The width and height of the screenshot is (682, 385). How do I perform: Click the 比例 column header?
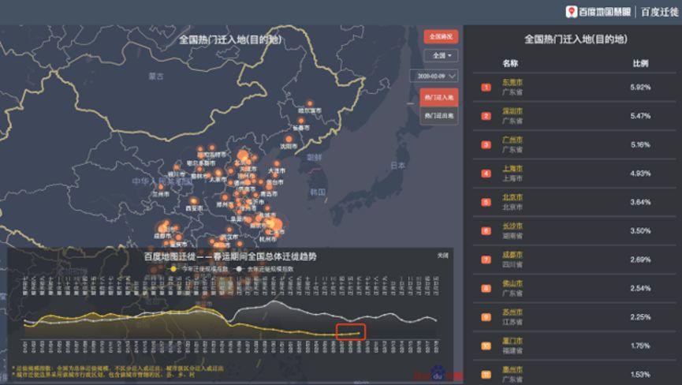point(640,63)
